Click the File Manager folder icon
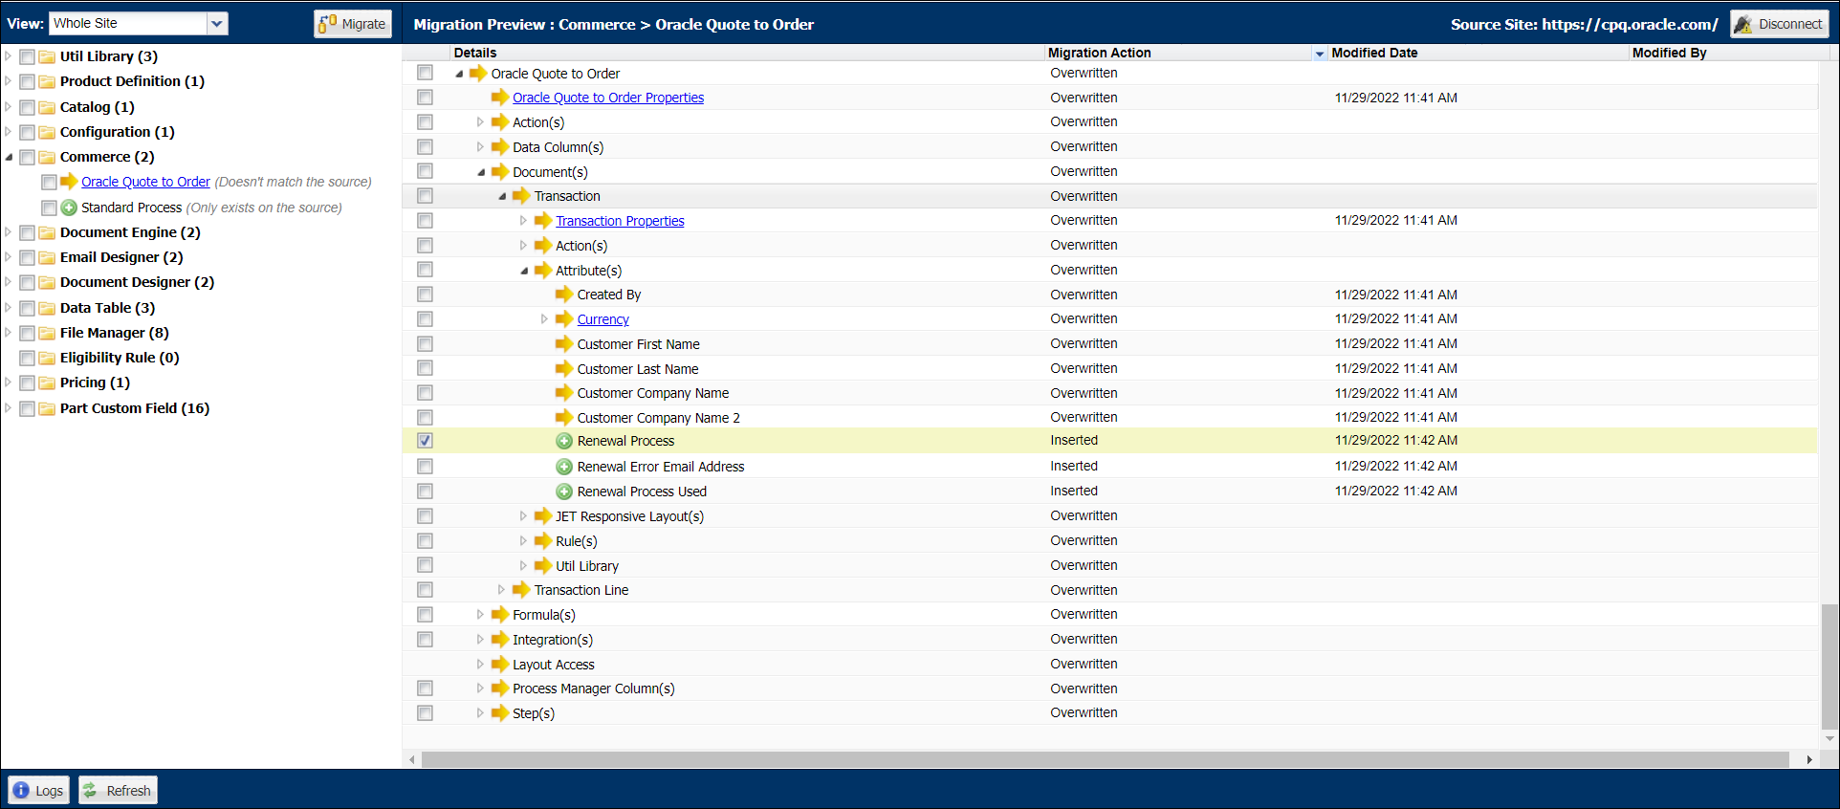 pyautogui.click(x=47, y=333)
